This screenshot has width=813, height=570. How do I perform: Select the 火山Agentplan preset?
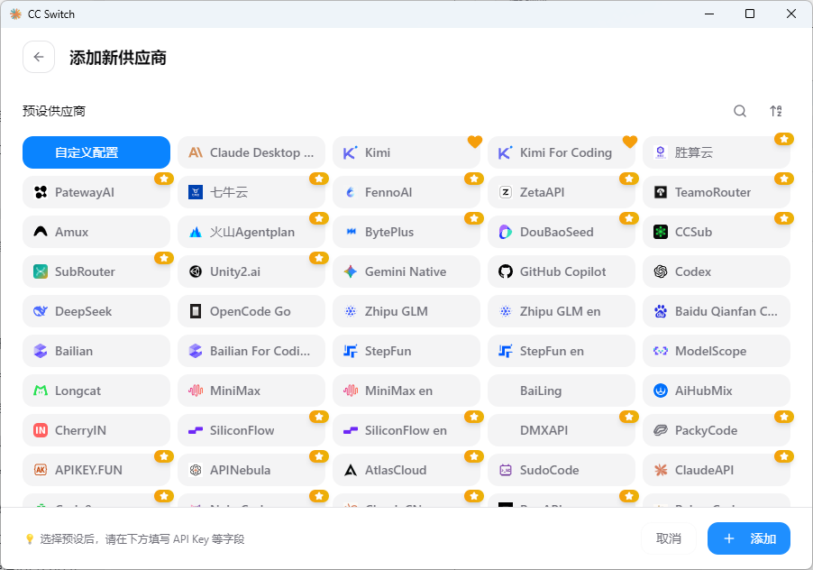[251, 232]
